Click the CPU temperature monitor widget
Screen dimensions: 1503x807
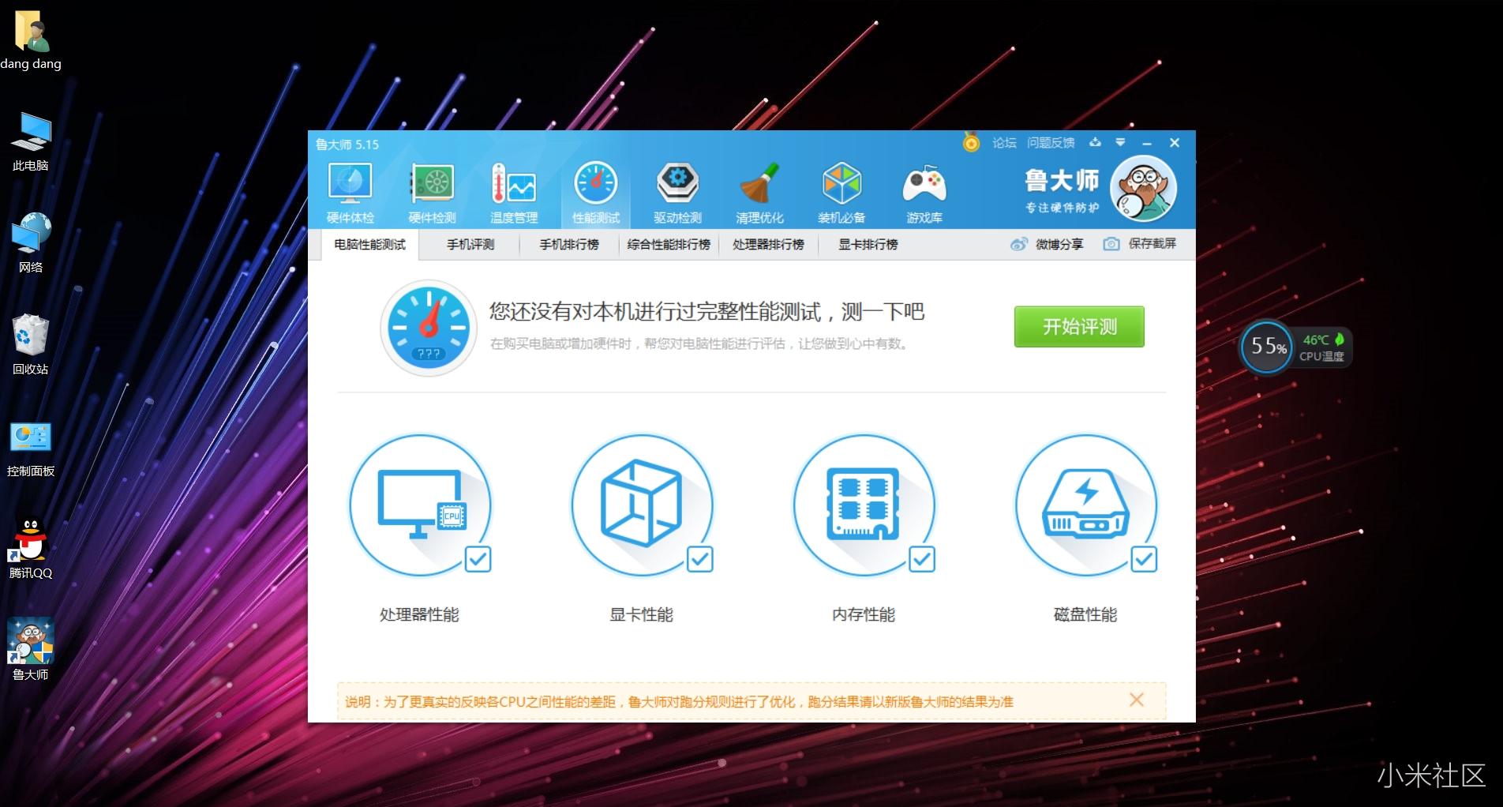1295,347
